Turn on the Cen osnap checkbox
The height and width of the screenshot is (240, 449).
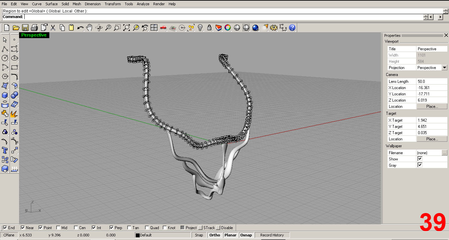(x=76, y=228)
